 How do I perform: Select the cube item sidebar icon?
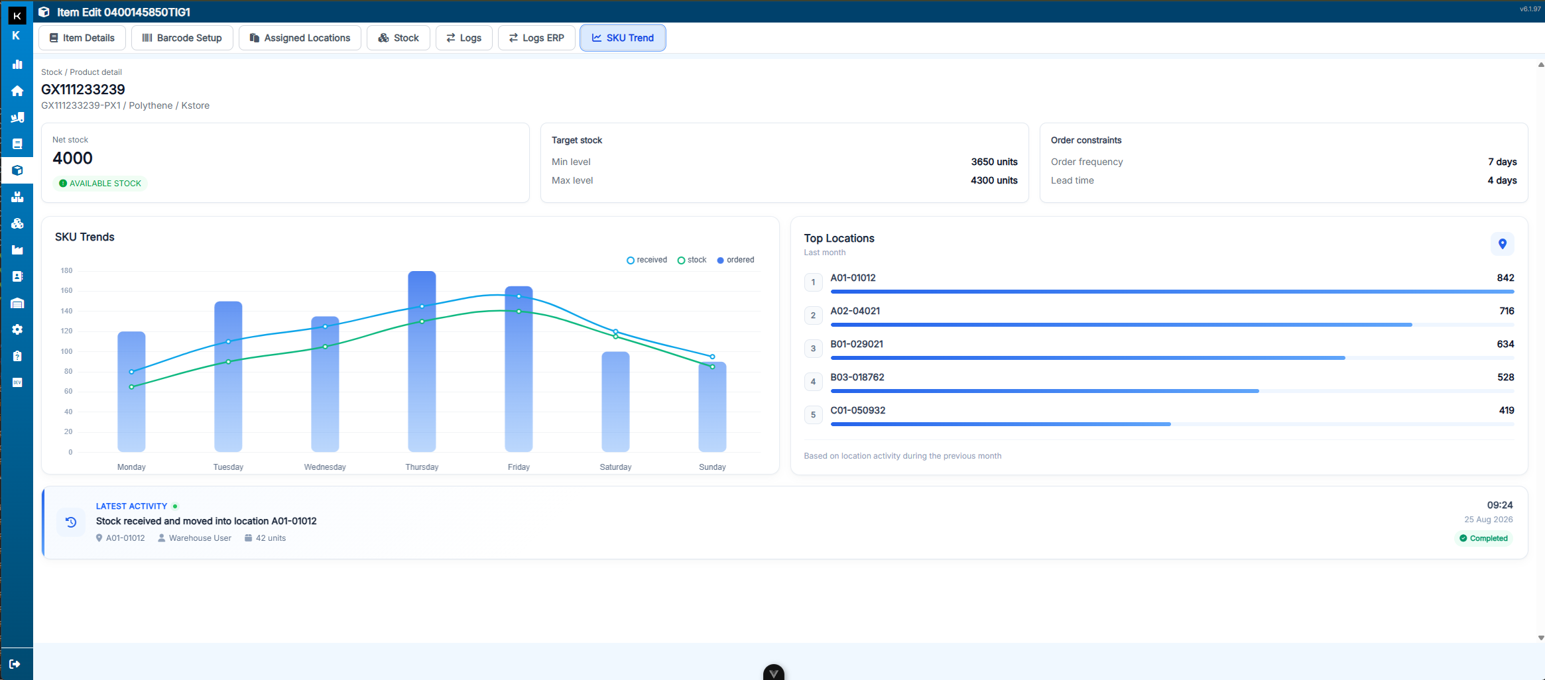tap(17, 170)
